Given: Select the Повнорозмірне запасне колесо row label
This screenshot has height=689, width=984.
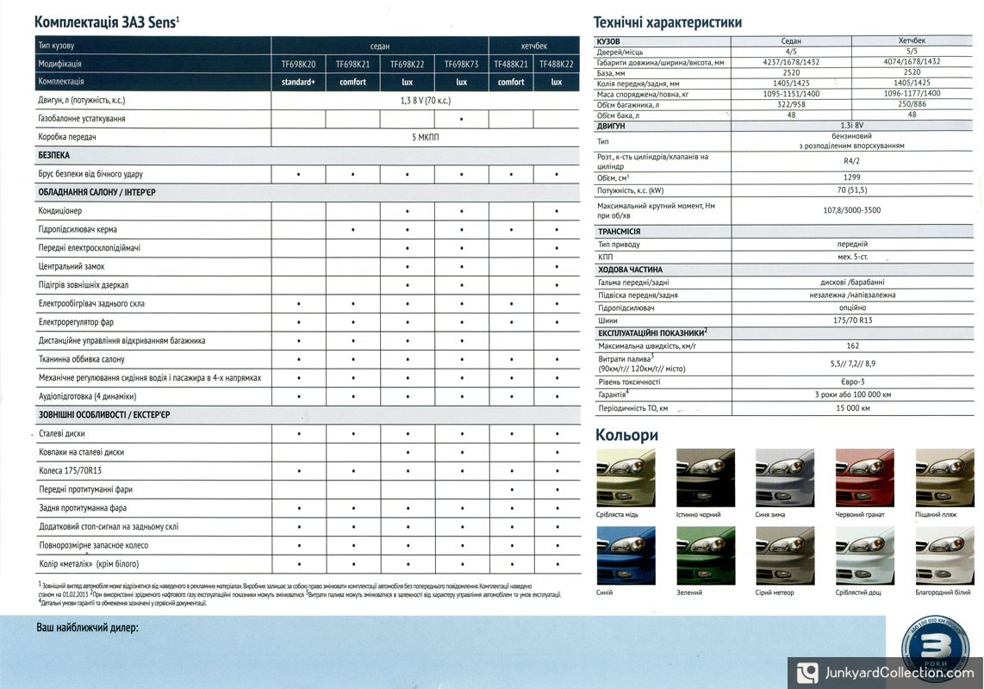Looking at the screenshot, I should tap(94, 545).
